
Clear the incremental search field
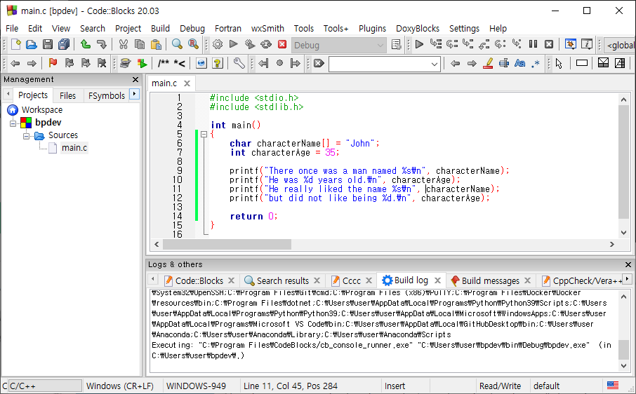(319, 63)
